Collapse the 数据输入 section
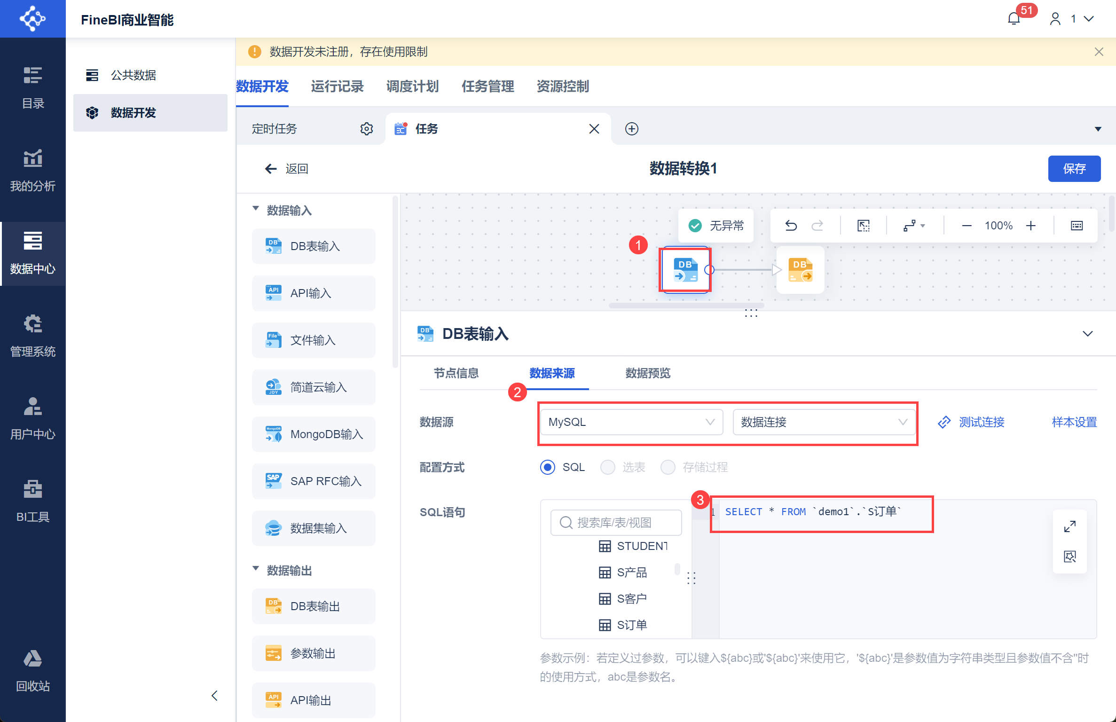The height and width of the screenshot is (722, 1116). point(256,209)
